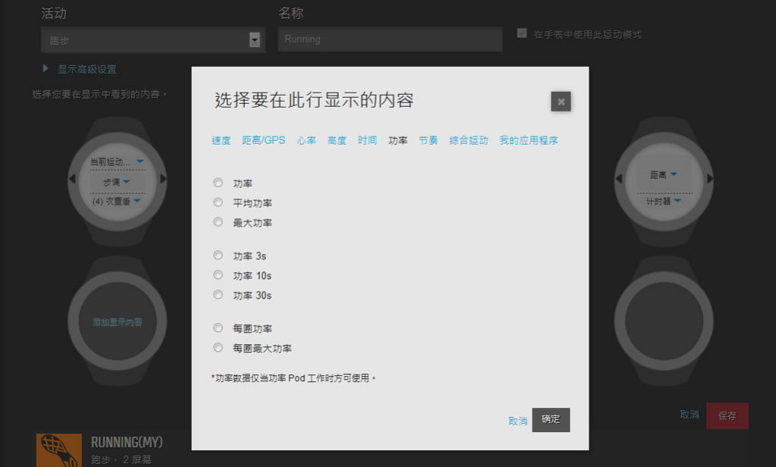
Task: Click right arrow beside the right watch display
Action: 709,179
